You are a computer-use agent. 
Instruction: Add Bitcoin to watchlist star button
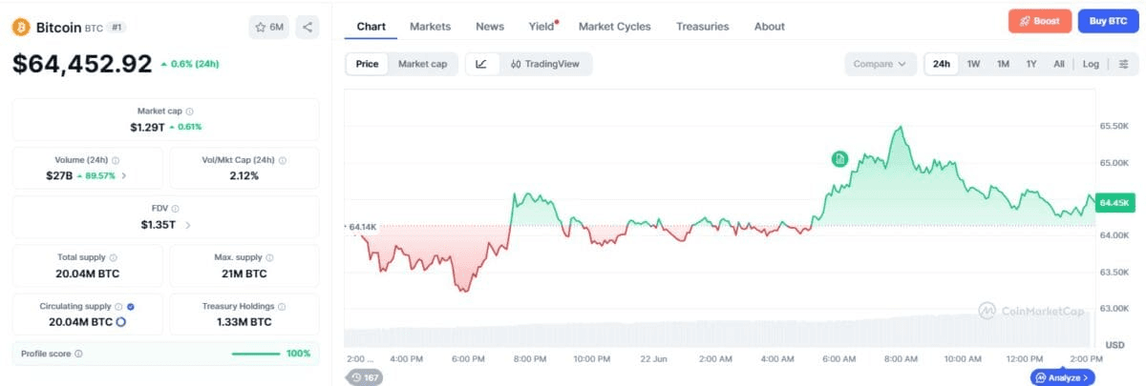[269, 27]
